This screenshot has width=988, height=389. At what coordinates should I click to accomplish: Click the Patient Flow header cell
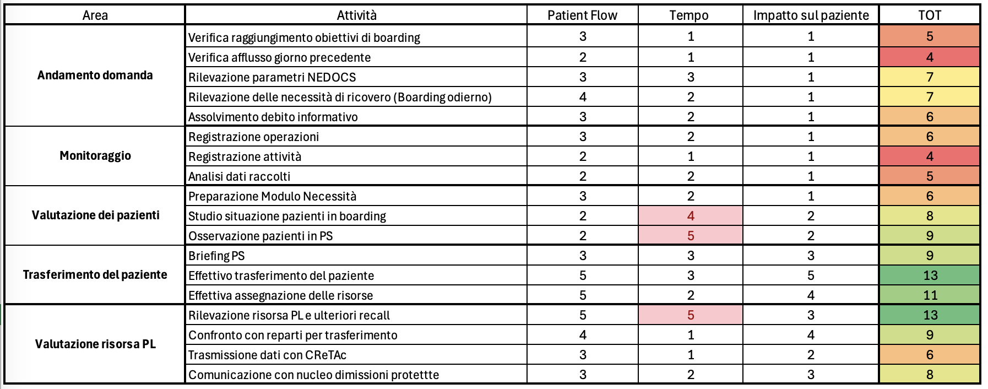click(582, 15)
